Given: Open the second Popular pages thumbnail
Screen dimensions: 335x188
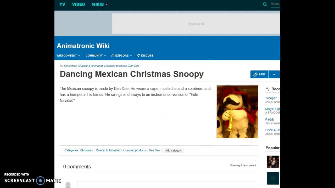Looking at the screenshot, I should (273, 178).
